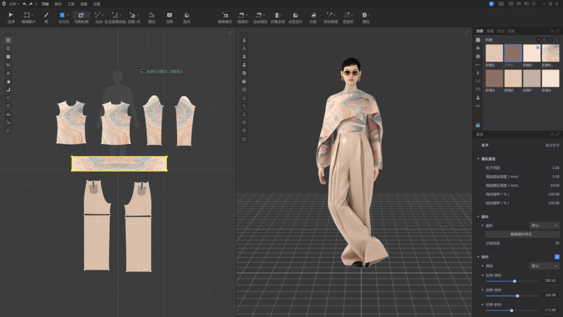Select the 织物4 patterned fabric thumbnail

click(x=550, y=53)
